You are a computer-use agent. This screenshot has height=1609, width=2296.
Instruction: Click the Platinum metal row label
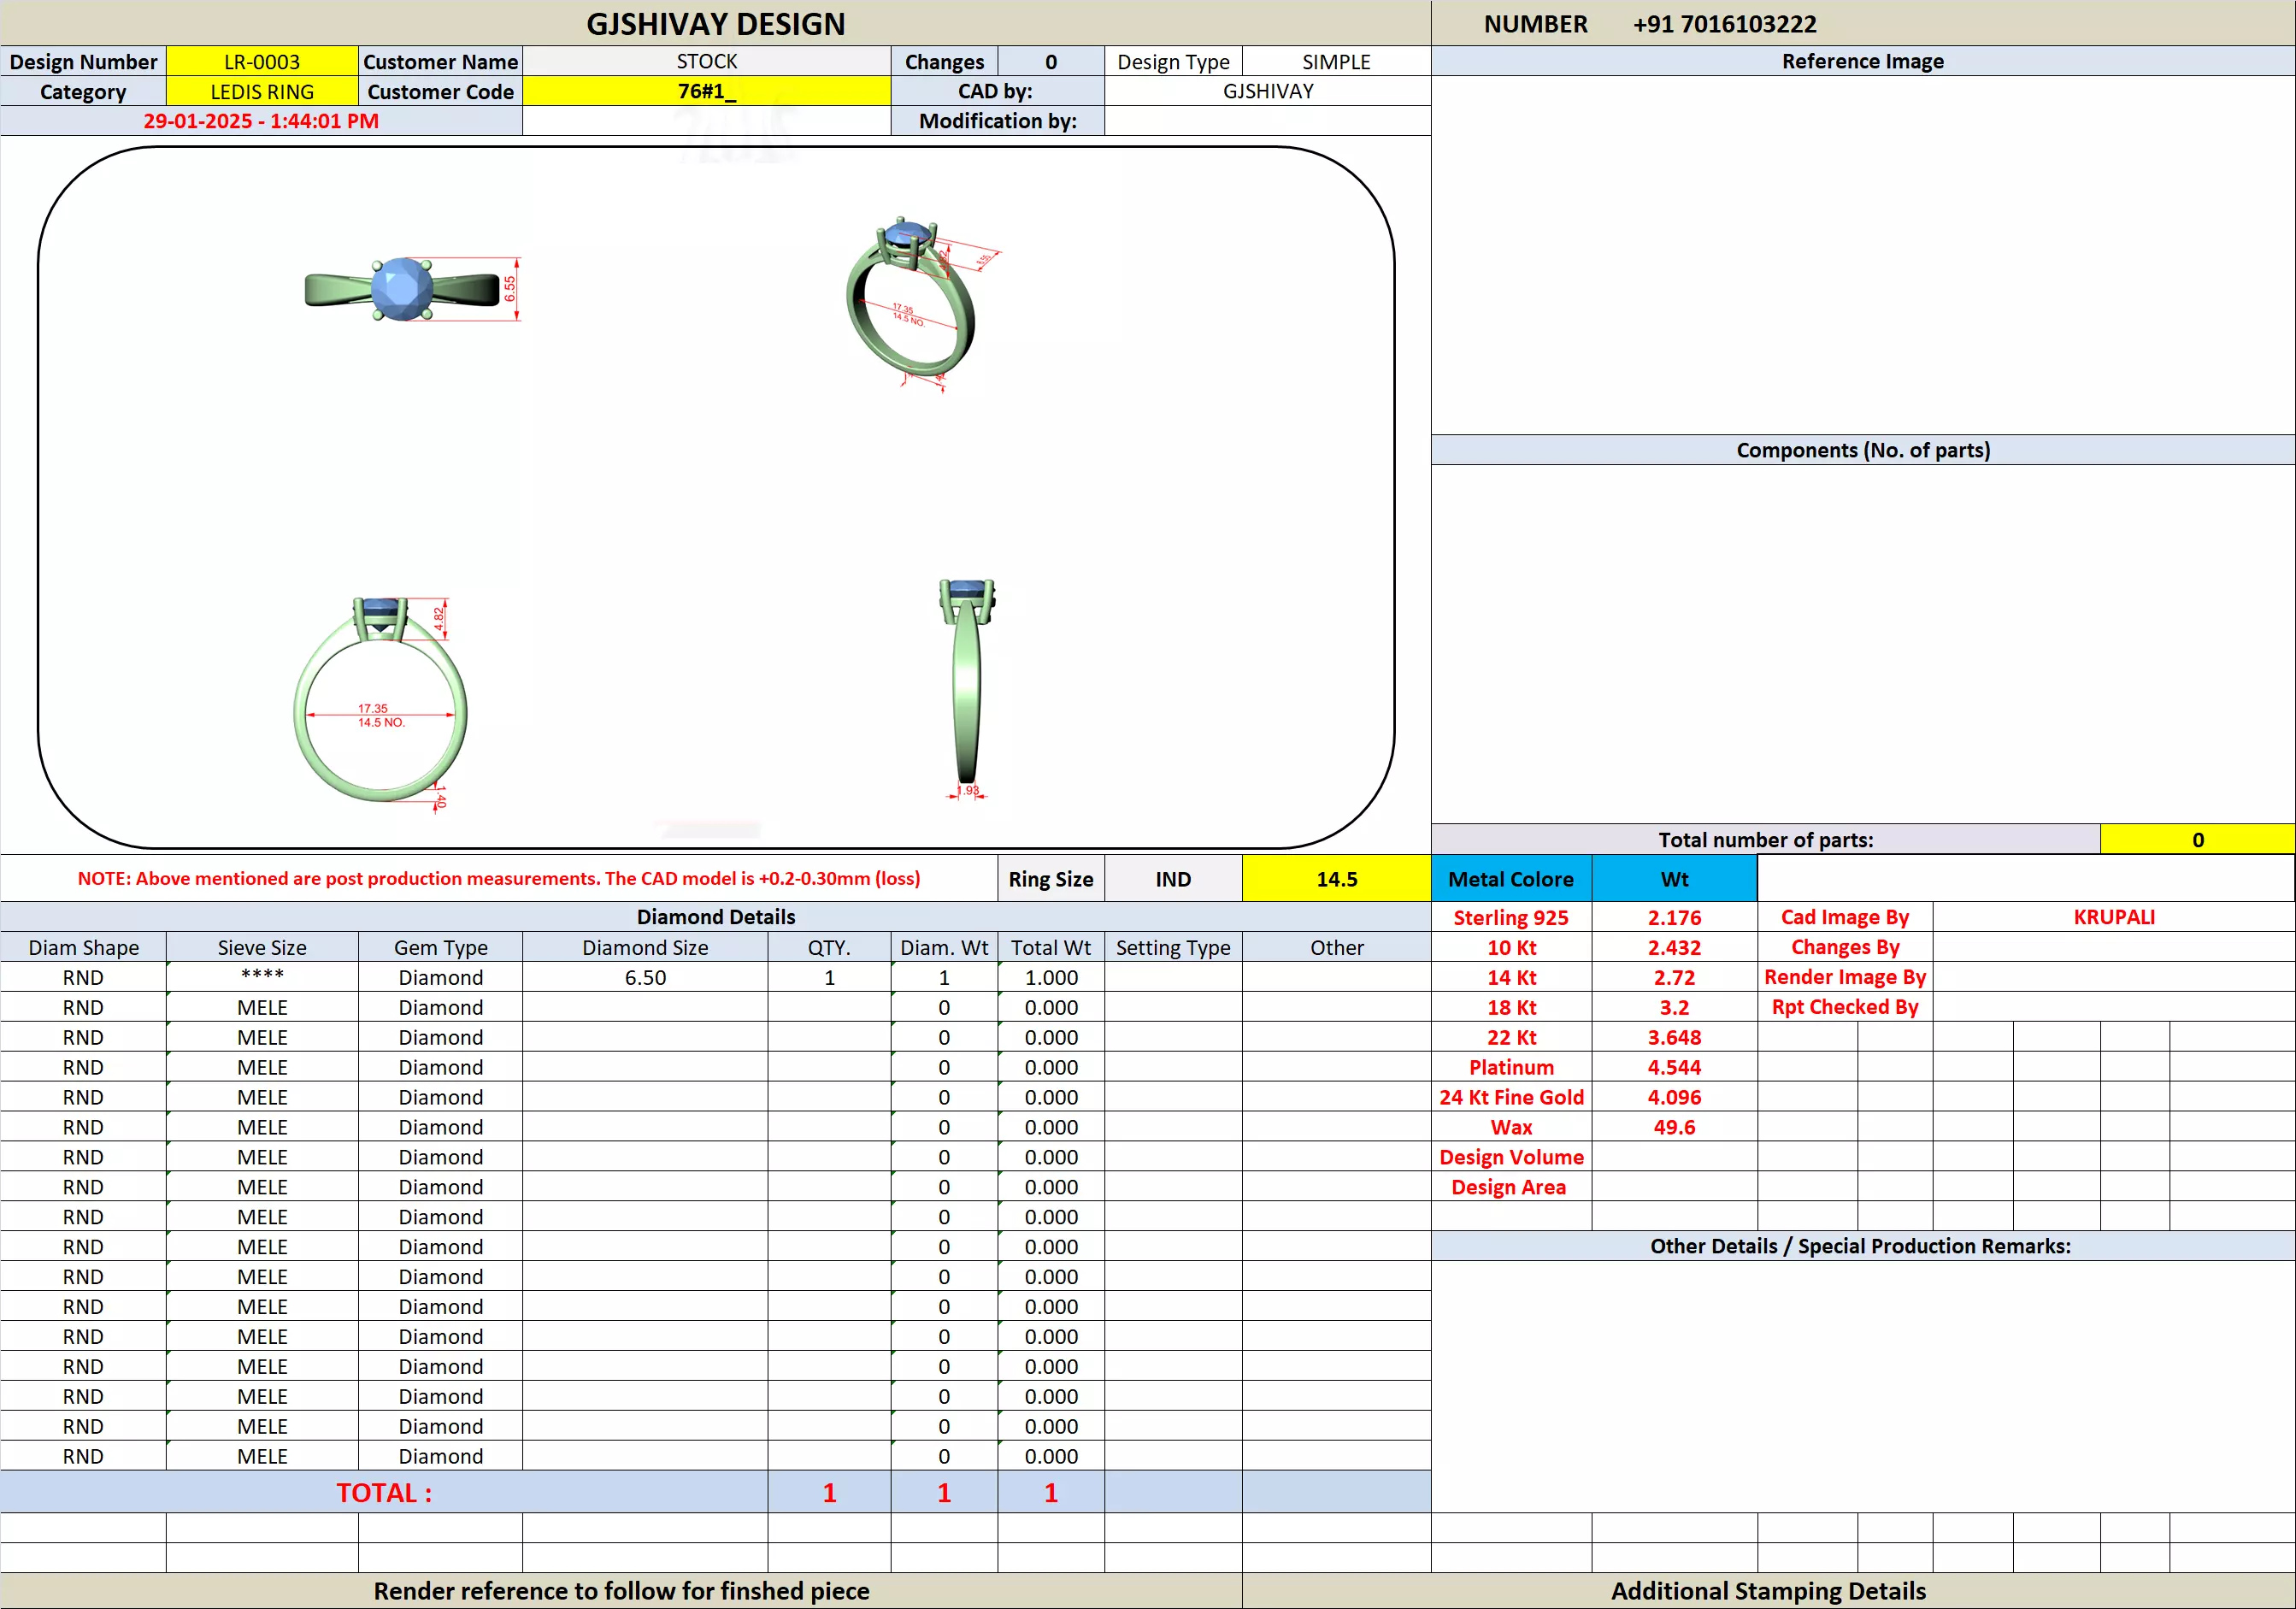(1511, 1067)
